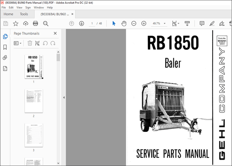Select the Hand pan tool
232x166 pixels.
[x=124, y=23]
